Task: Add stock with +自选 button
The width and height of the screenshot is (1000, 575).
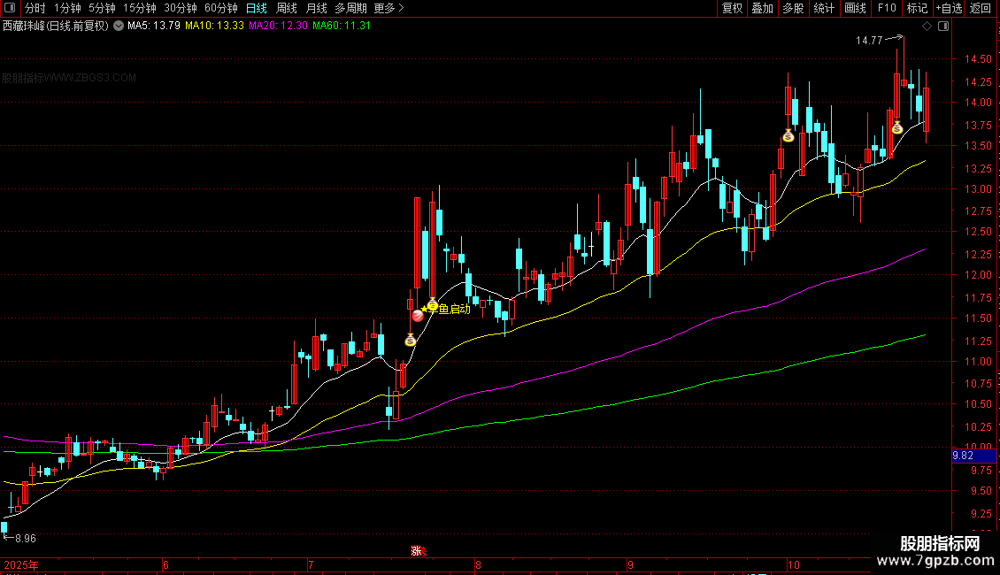Action: [949, 8]
